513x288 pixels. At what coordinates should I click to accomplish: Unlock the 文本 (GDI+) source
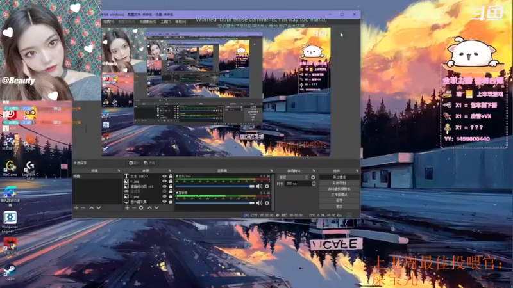click(171, 176)
